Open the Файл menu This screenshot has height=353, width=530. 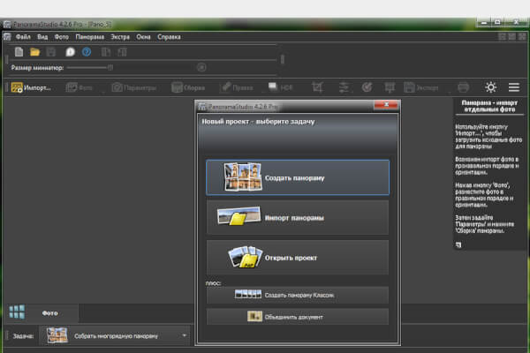point(23,37)
